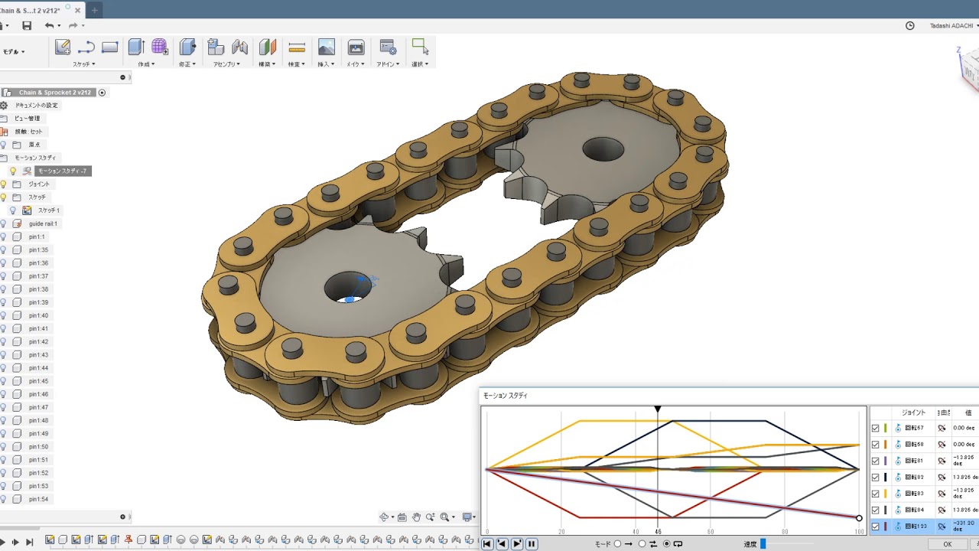Select the loop mode radio button

[x=667, y=544]
